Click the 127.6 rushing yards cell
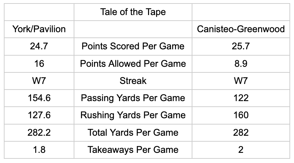 click(39, 115)
